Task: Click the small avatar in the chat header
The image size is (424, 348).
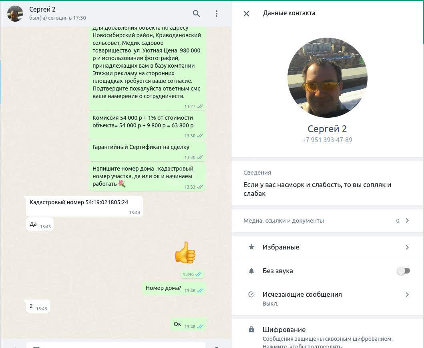Action: [x=15, y=14]
